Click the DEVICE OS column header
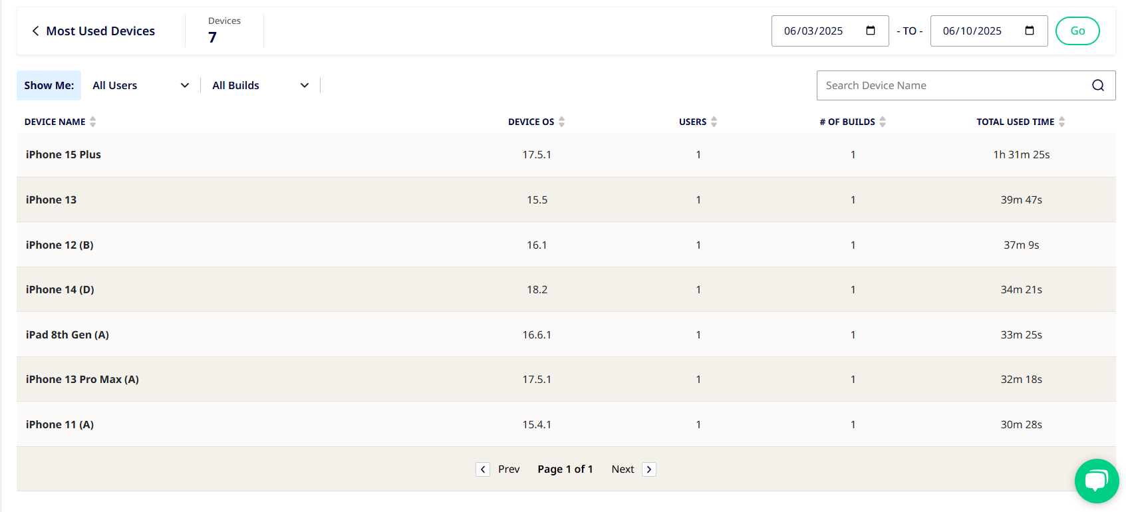This screenshot has height=512, width=1126. click(x=531, y=122)
